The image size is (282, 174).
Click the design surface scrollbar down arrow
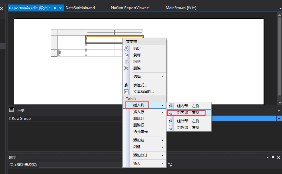click(x=280, y=103)
